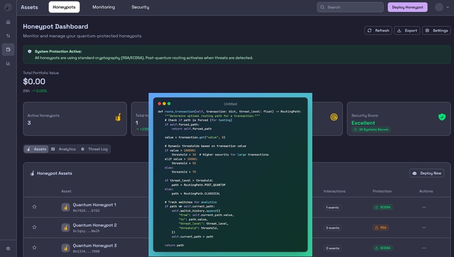Viewport: 454px width, 257px height.
Task: Click the 1 events badge
Action: click(332, 208)
